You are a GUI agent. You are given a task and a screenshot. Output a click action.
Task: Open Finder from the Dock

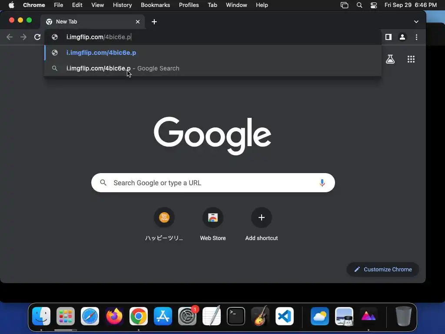(x=41, y=316)
